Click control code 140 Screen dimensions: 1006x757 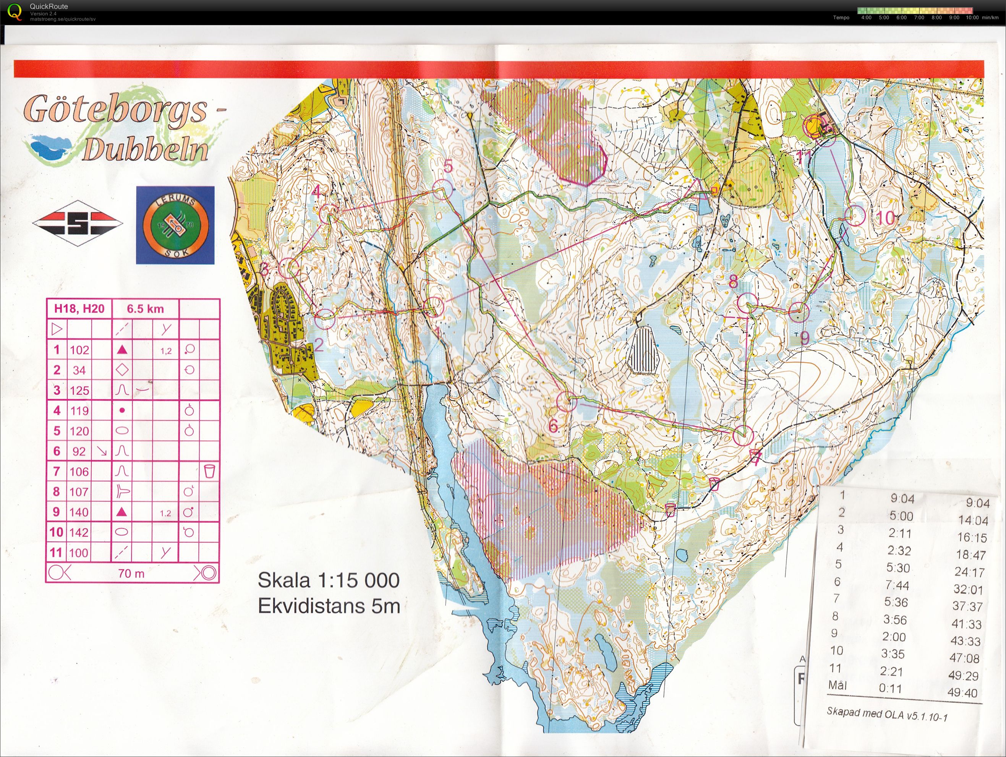[79, 512]
